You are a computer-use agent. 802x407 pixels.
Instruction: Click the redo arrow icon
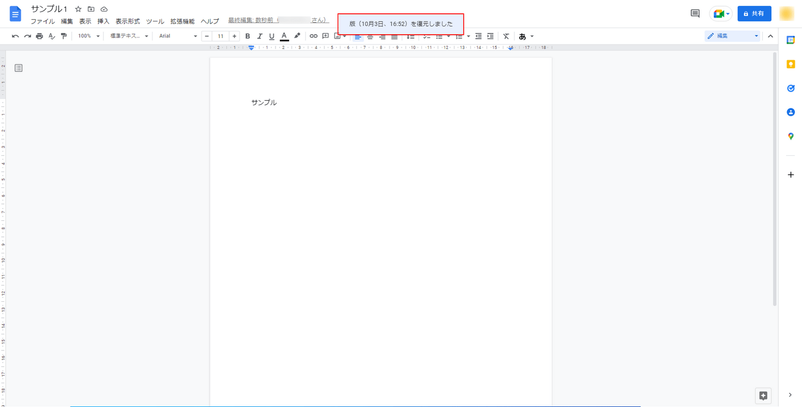28,36
